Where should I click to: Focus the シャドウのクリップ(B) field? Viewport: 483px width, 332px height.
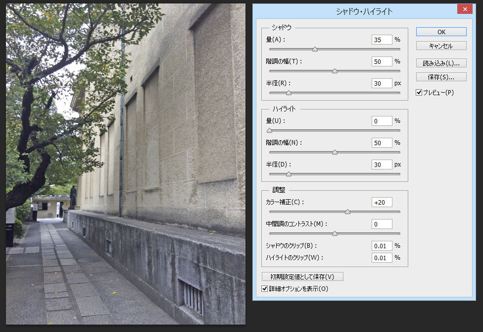tap(382, 246)
